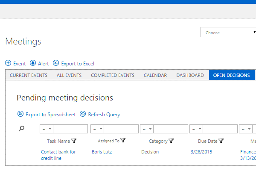
Task: Click the 3/26/2015 due date
Action: [201, 152]
